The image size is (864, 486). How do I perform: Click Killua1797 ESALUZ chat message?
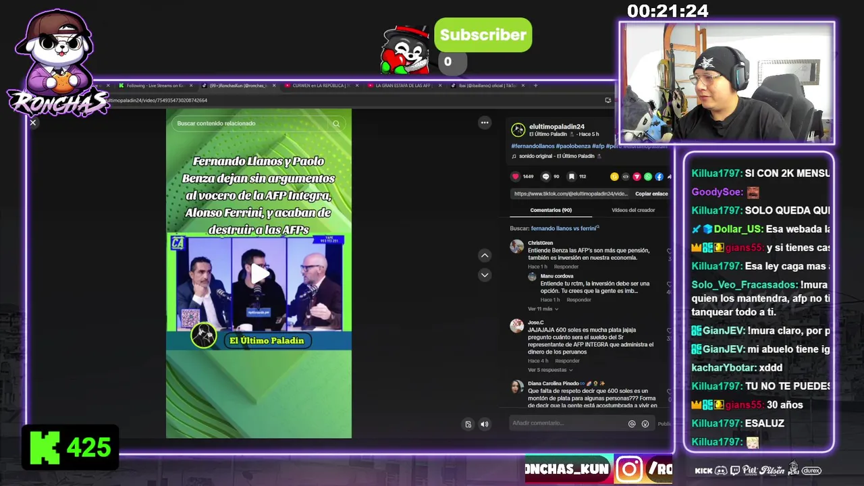click(x=738, y=423)
